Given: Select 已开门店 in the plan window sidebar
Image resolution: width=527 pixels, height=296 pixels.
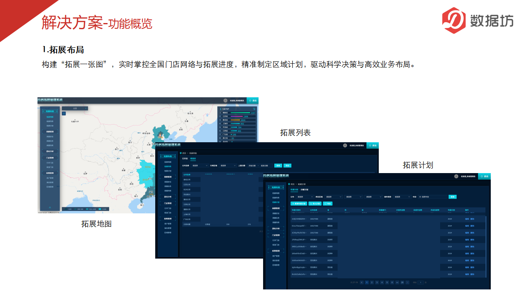Looking at the screenshot, I should point(276,240).
